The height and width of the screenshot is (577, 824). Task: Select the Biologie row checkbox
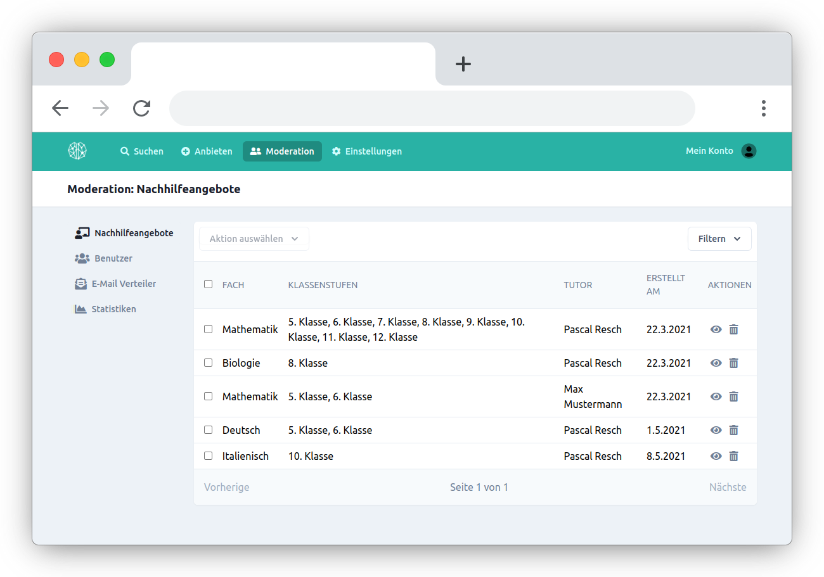pyautogui.click(x=208, y=363)
